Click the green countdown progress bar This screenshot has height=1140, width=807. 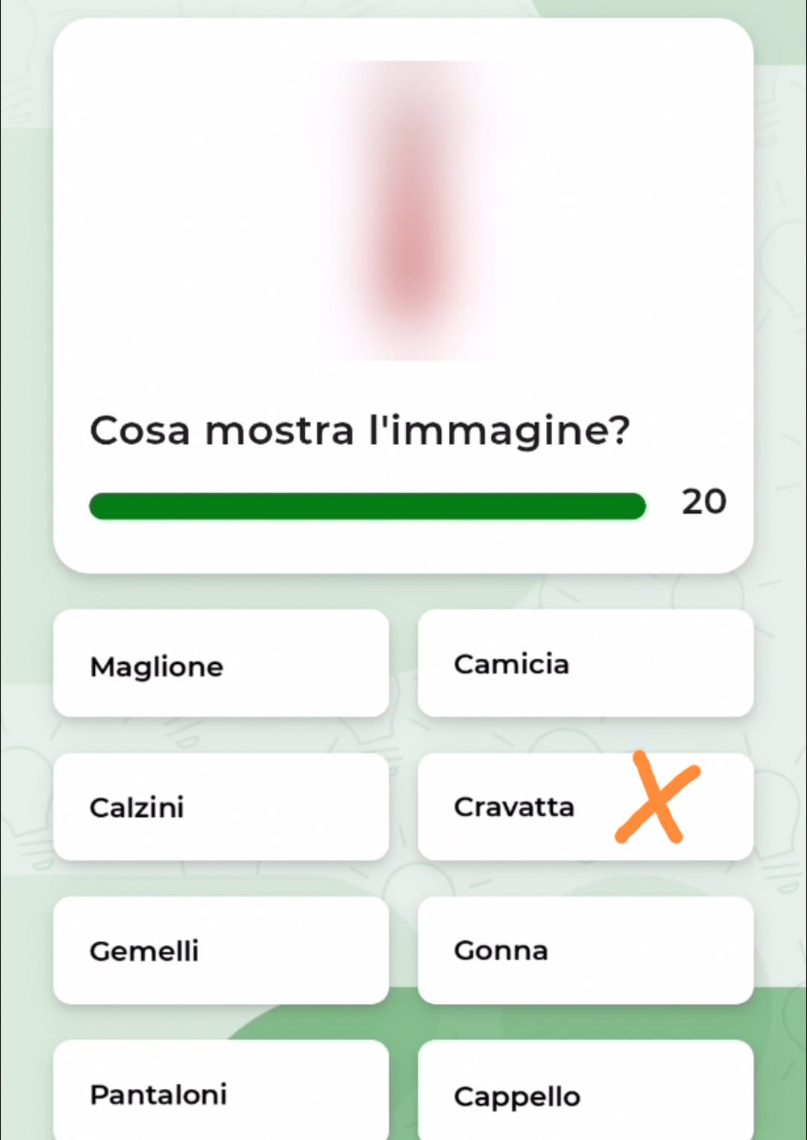click(367, 506)
